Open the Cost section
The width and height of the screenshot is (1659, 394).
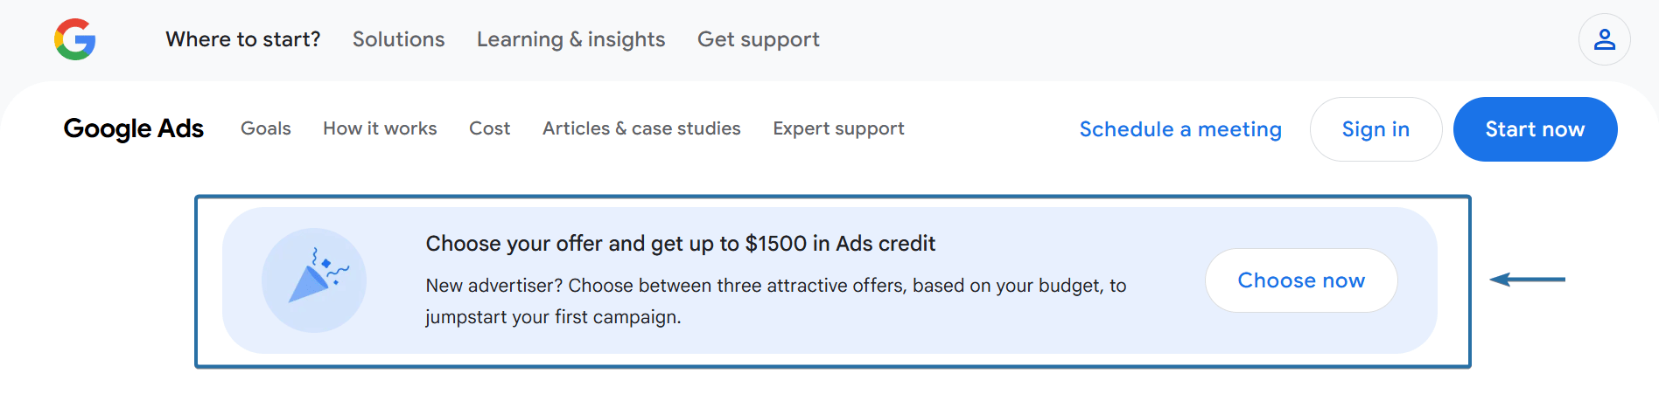click(489, 128)
